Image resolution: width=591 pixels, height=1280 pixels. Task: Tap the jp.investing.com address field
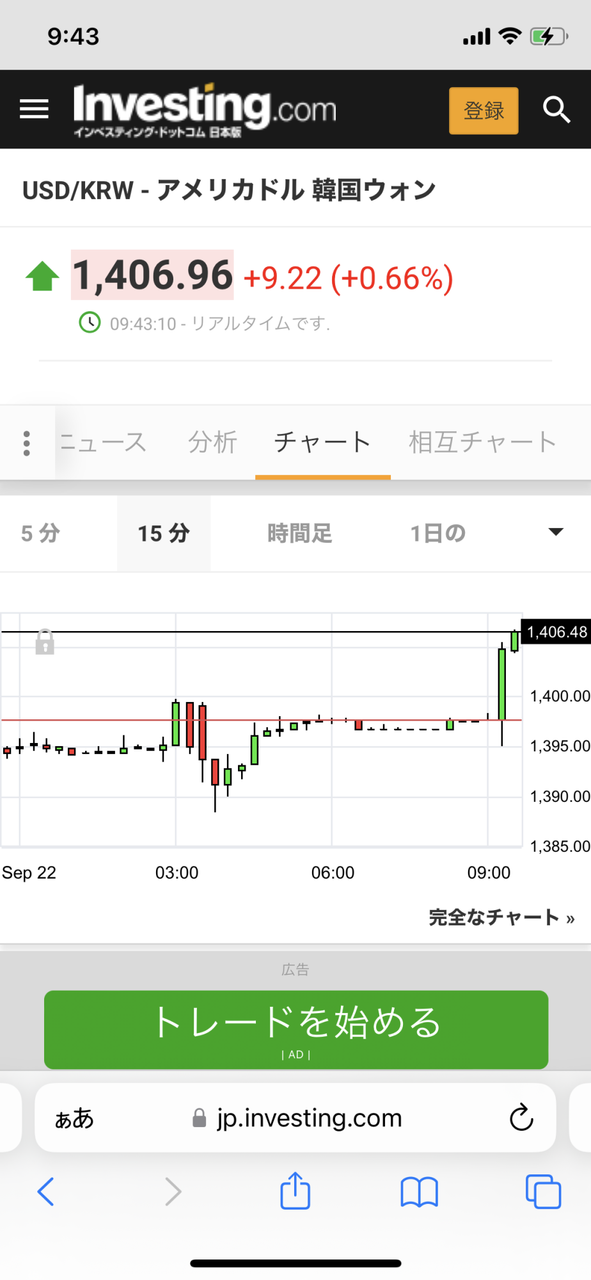(308, 1118)
